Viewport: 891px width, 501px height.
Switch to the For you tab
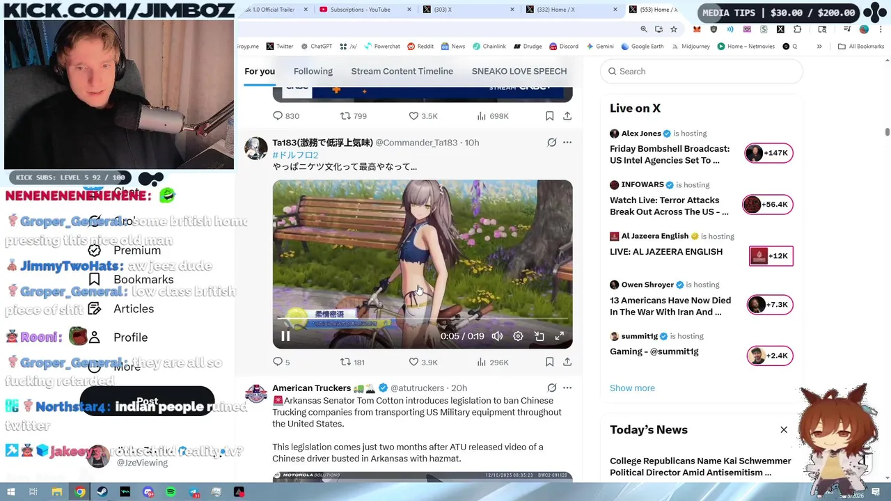click(260, 71)
